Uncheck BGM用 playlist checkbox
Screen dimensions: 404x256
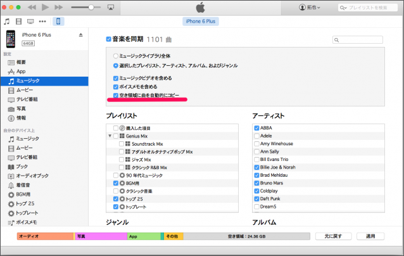click(x=116, y=183)
